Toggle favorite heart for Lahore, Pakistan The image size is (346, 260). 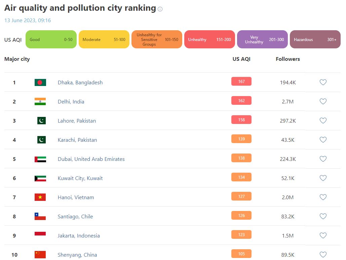[x=323, y=121]
